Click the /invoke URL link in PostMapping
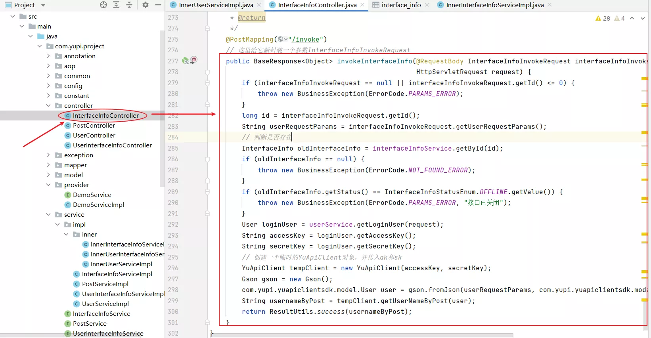 tap(305, 39)
